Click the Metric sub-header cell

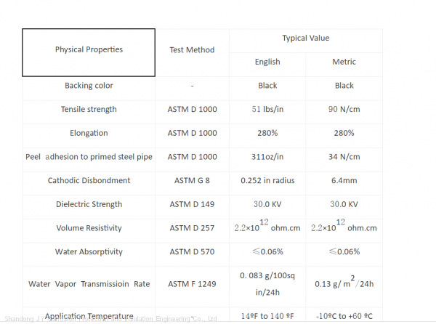344,62
